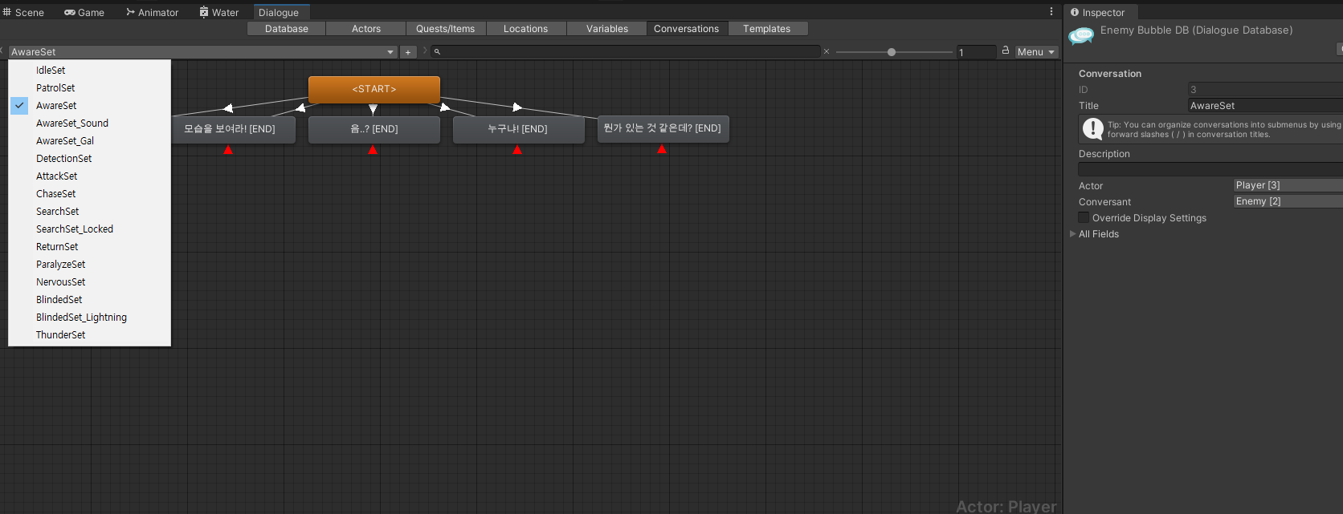Open the Animator window tab

point(153,12)
